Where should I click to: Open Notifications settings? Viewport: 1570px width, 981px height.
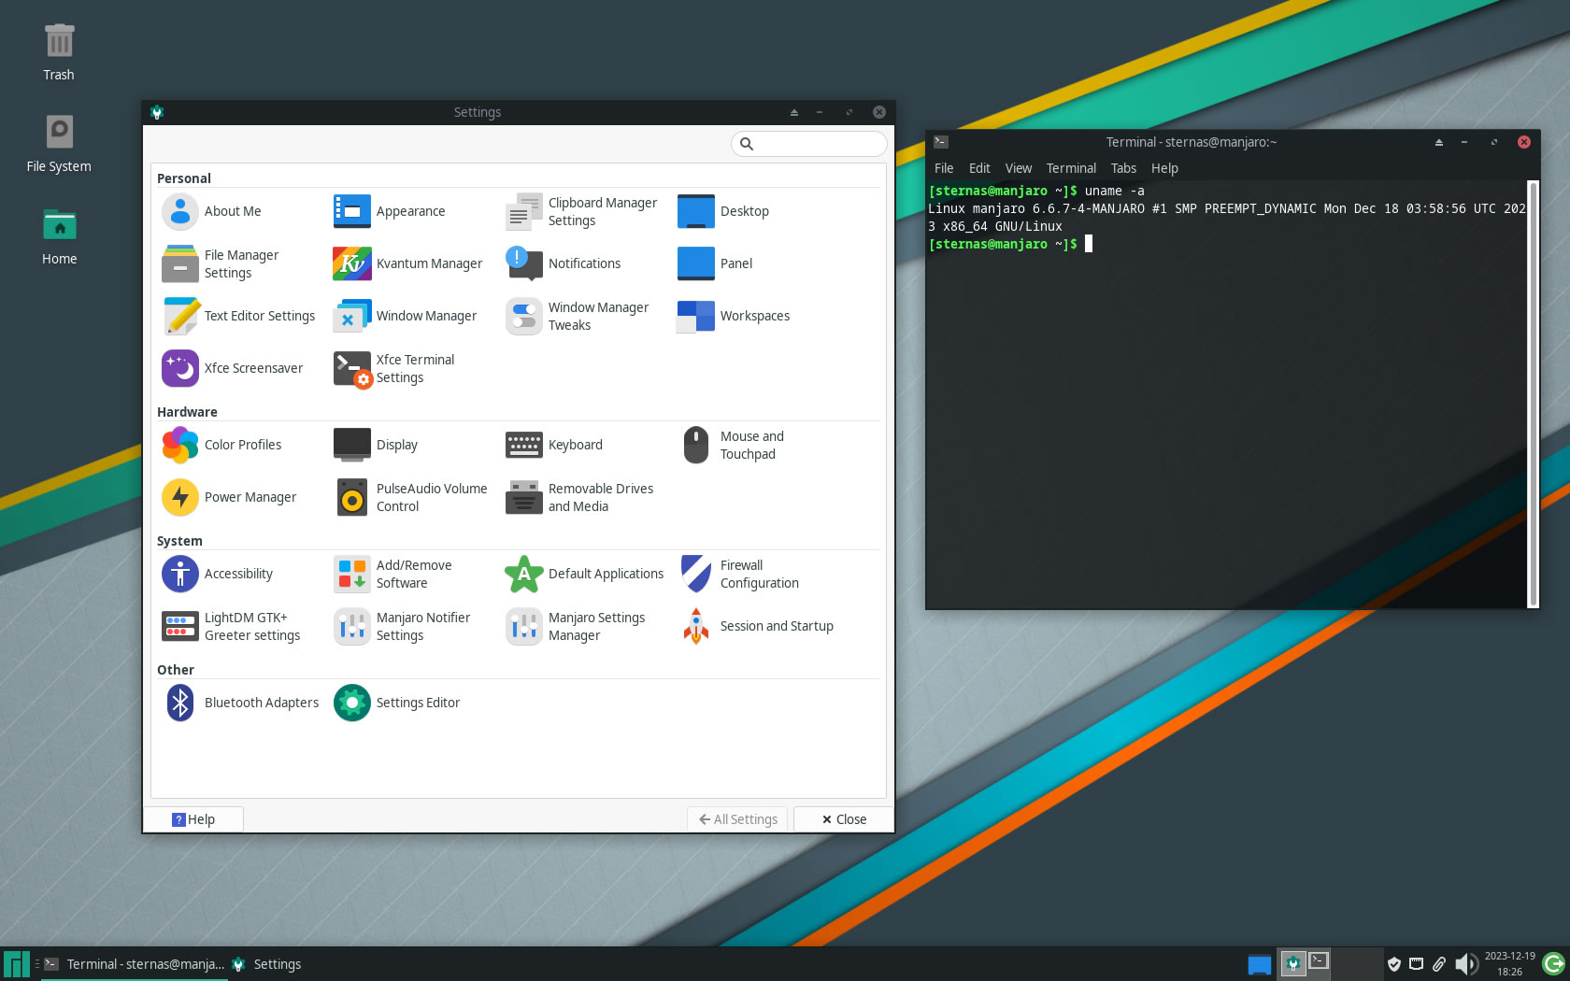coord(564,263)
